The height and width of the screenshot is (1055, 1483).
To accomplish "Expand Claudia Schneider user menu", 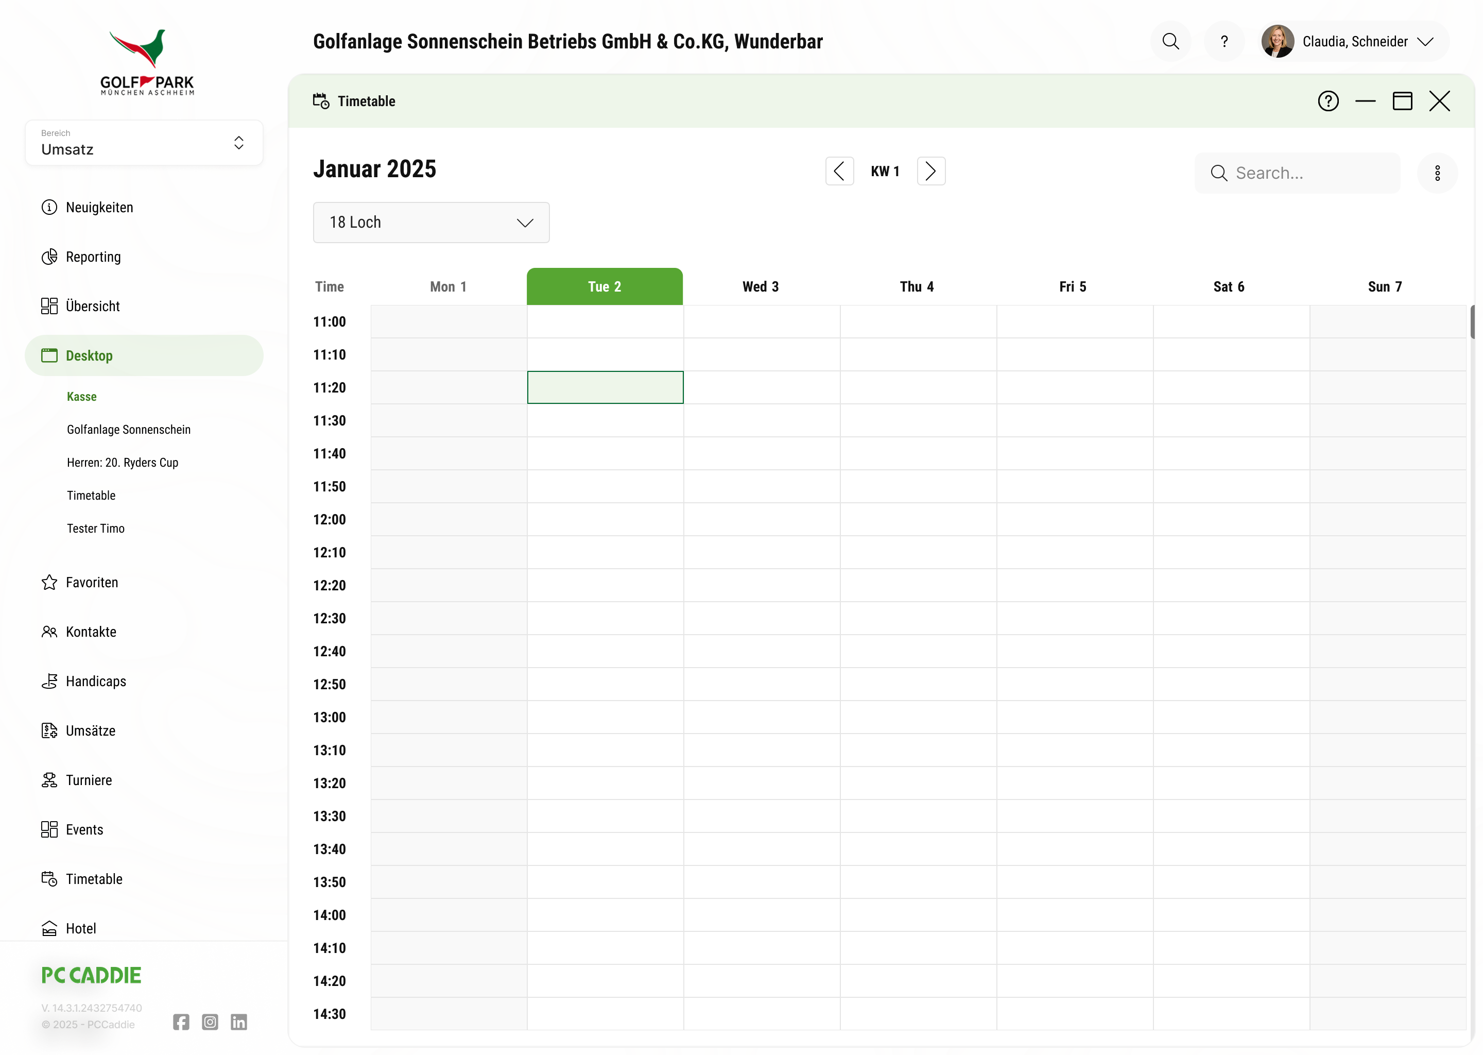I will 1354,42.
